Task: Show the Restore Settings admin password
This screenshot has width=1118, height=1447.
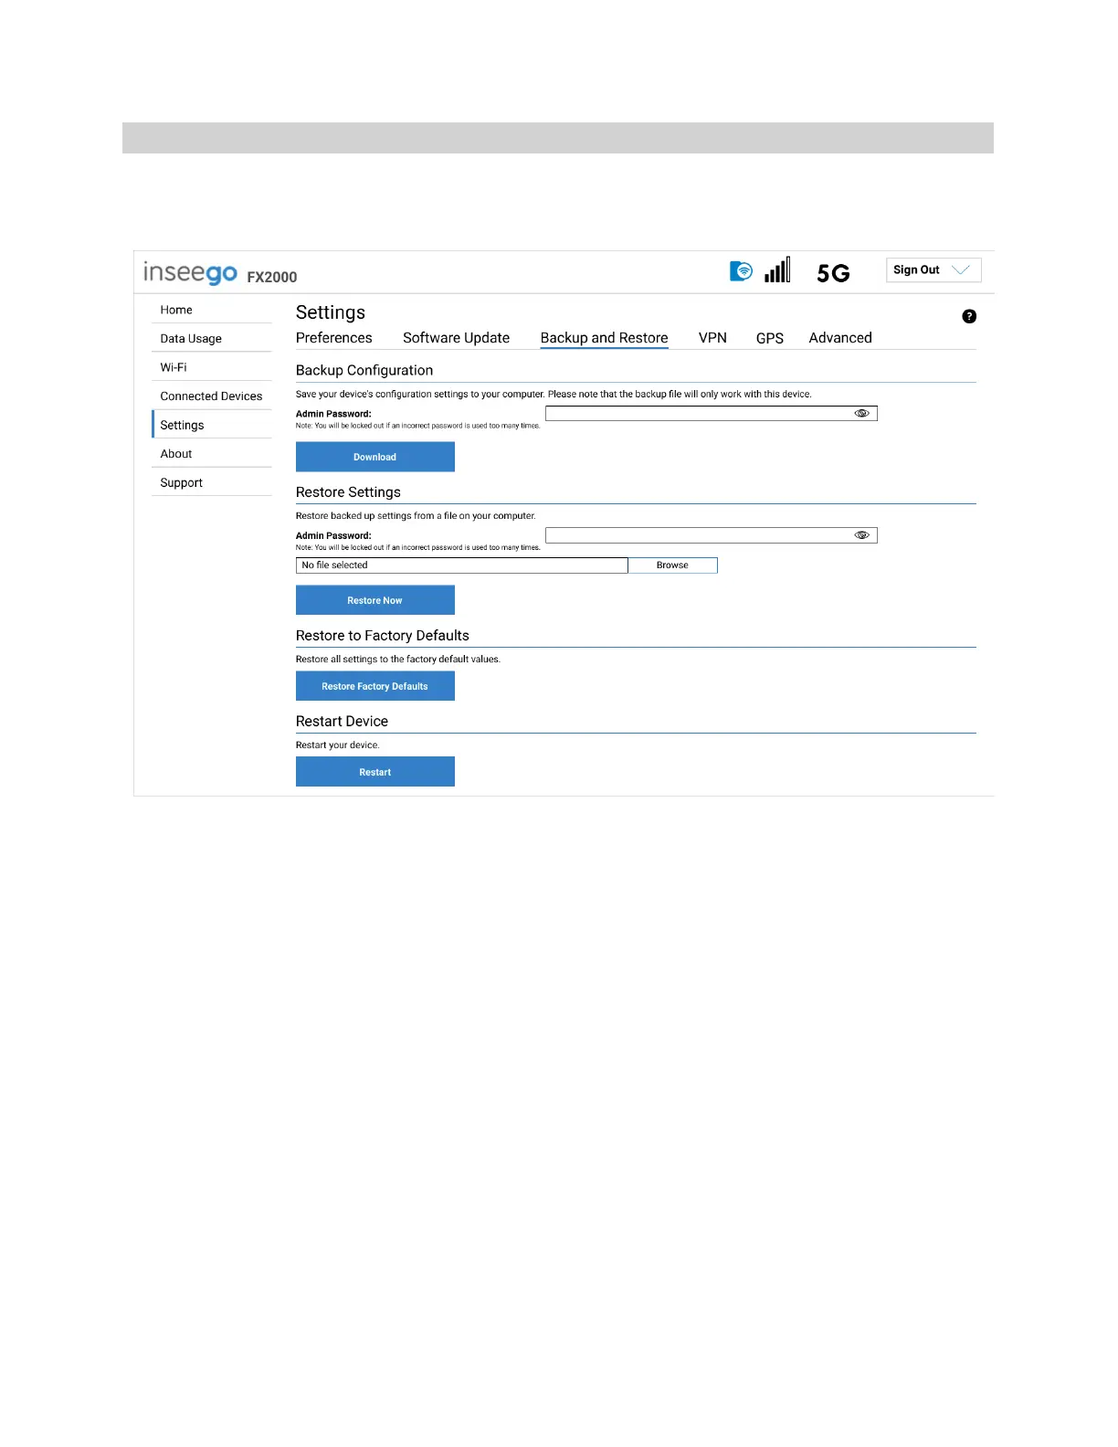Action: point(861,535)
